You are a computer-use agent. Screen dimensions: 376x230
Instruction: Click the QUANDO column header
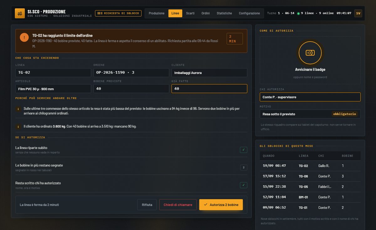tap(269, 156)
